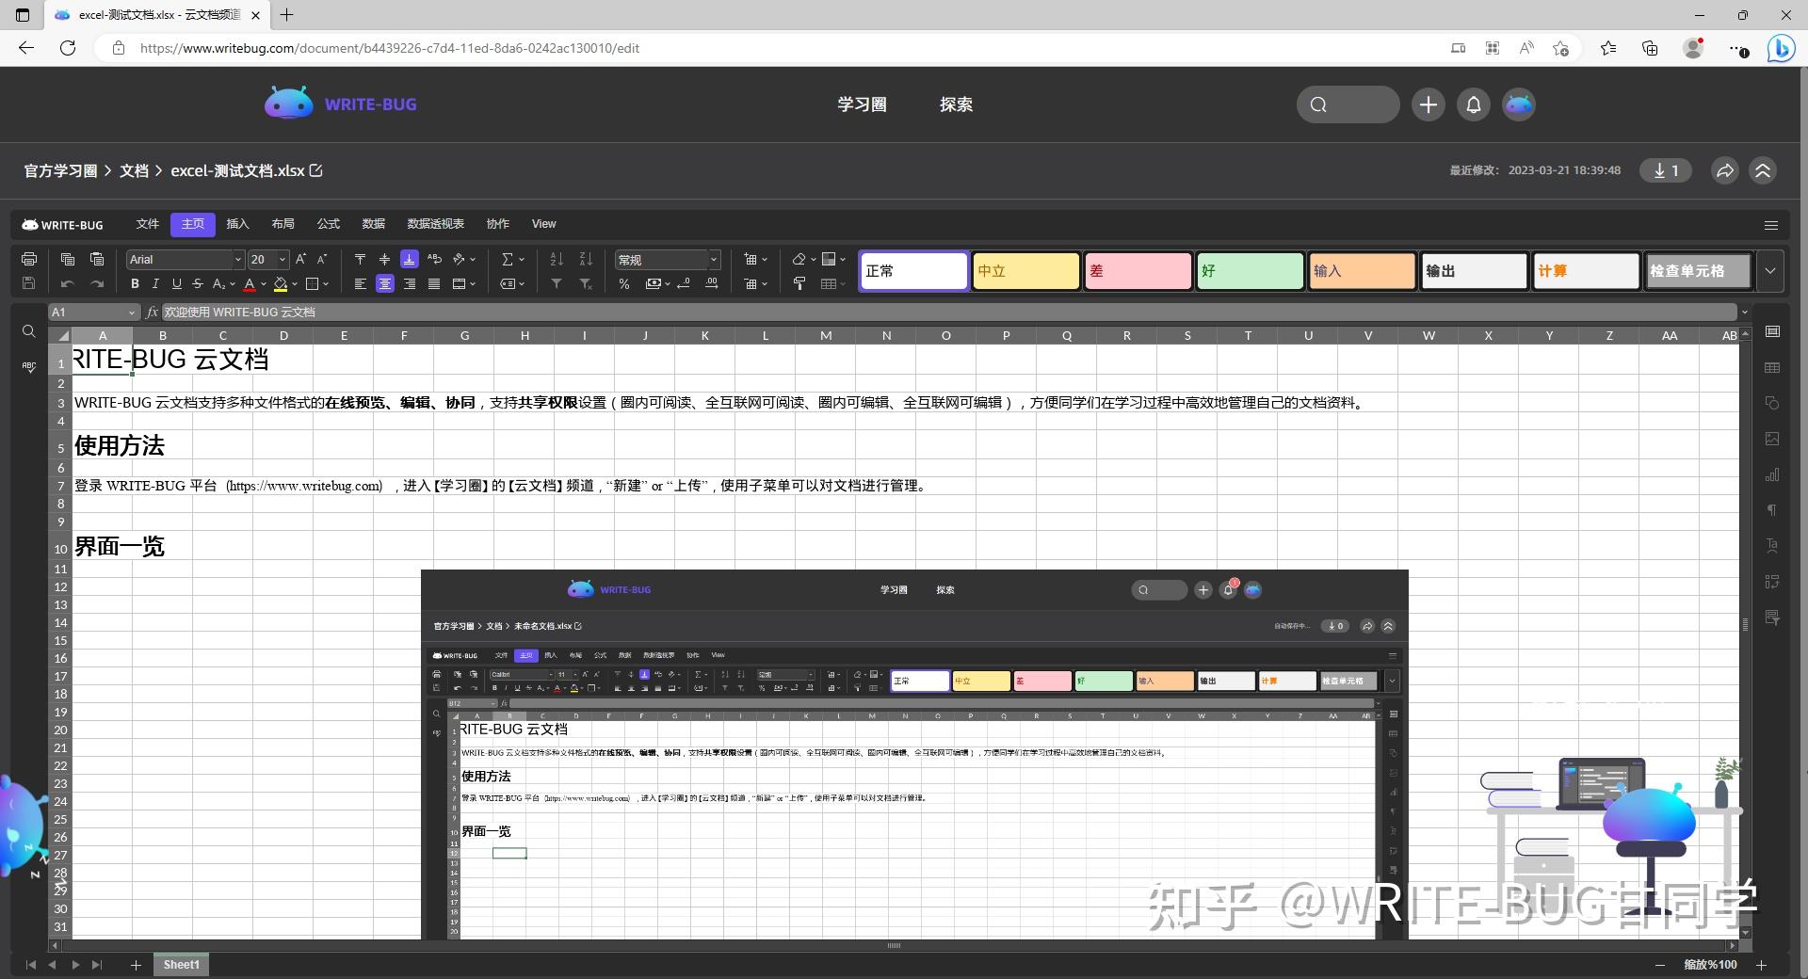Click the 学习圈 navigation link
The height and width of the screenshot is (979, 1808).
tap(862, 104)
